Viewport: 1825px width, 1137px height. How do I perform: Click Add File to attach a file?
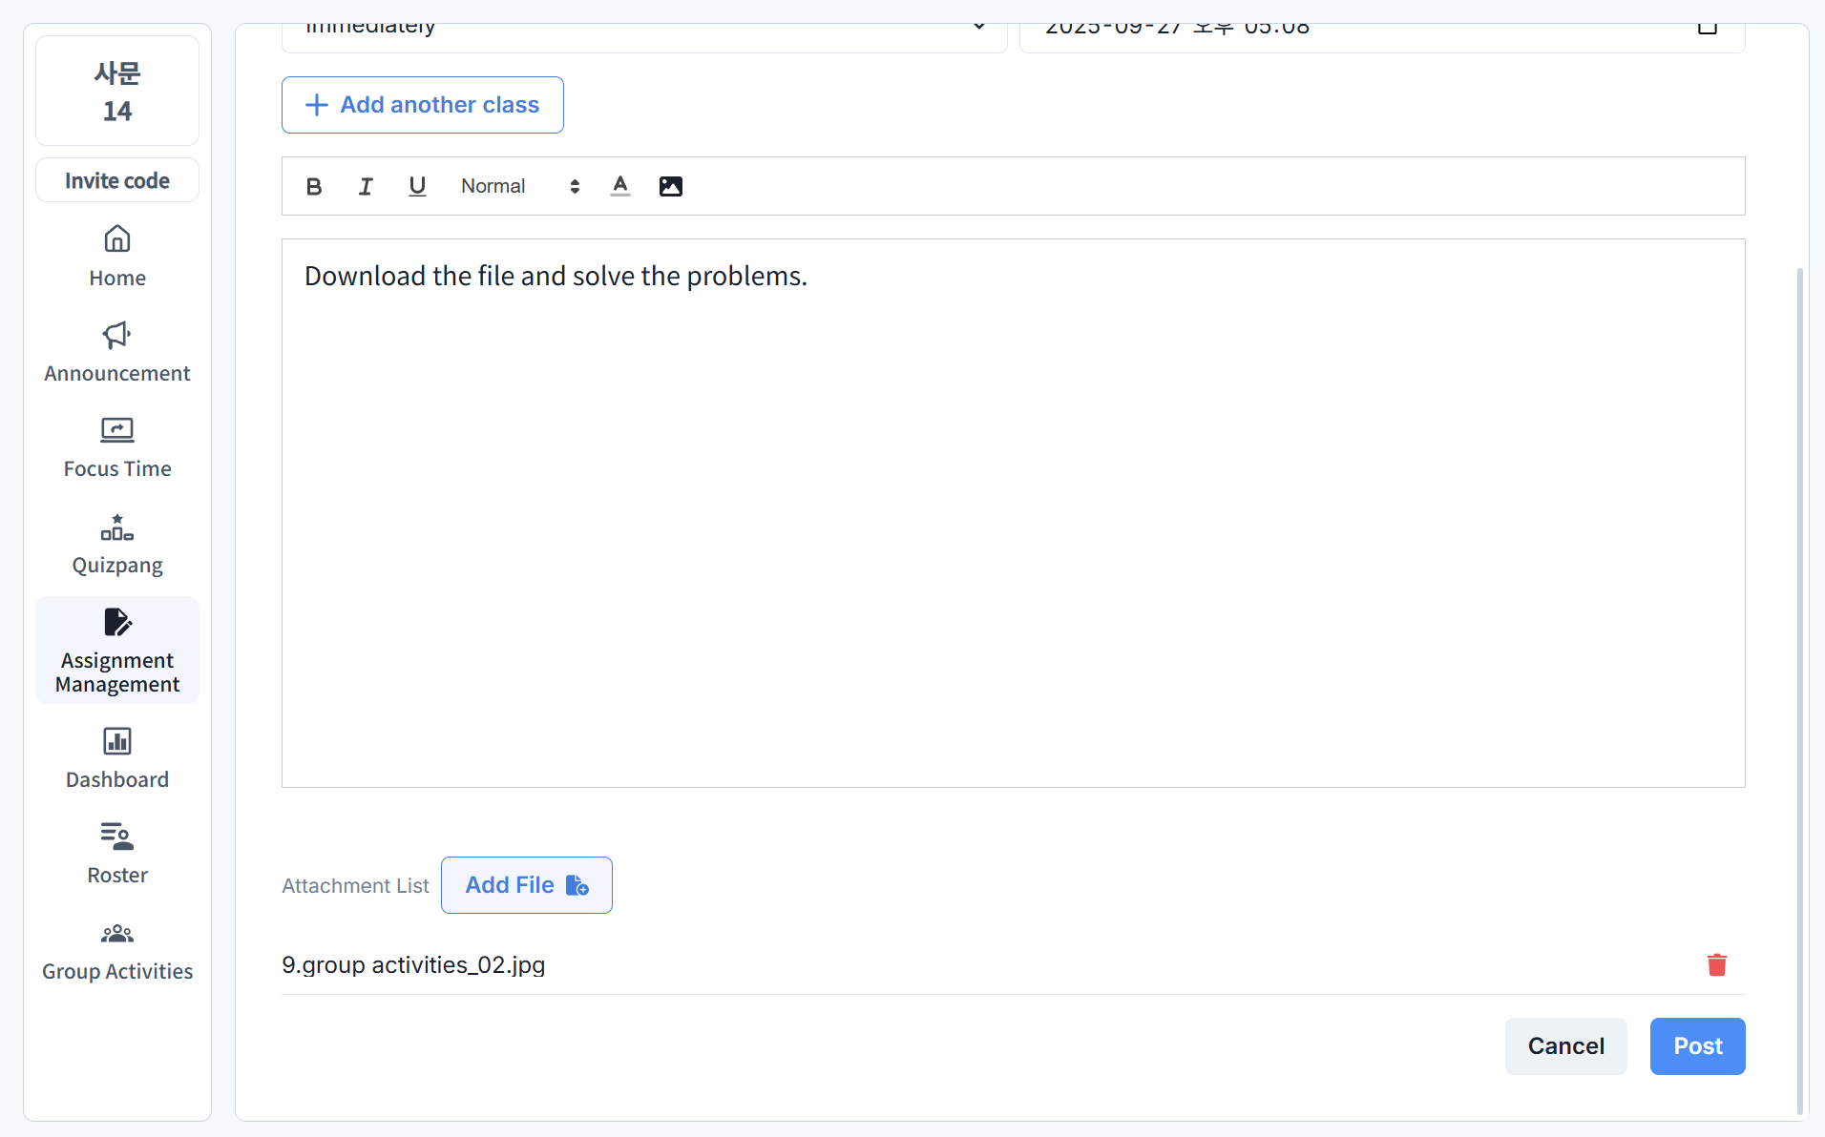pyautogui.click(x=526, y=885)
